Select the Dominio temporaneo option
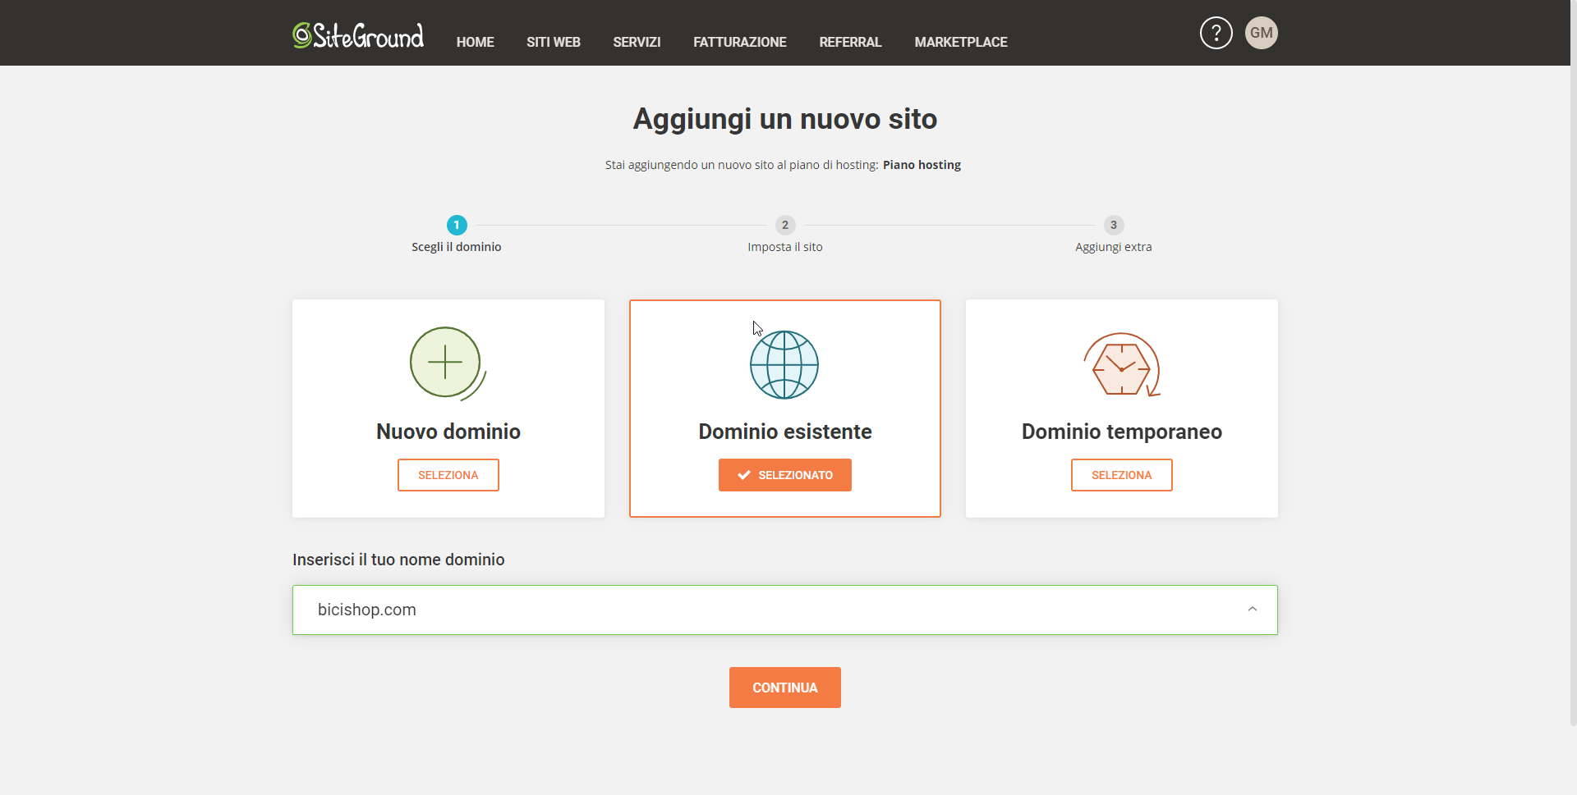 tap(1122, 475)
